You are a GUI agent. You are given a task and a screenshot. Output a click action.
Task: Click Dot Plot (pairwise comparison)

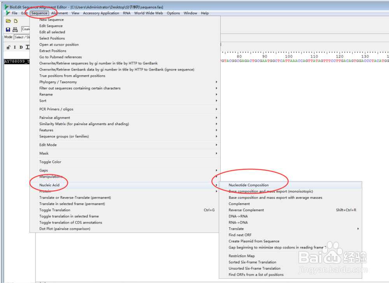(125, 228)
